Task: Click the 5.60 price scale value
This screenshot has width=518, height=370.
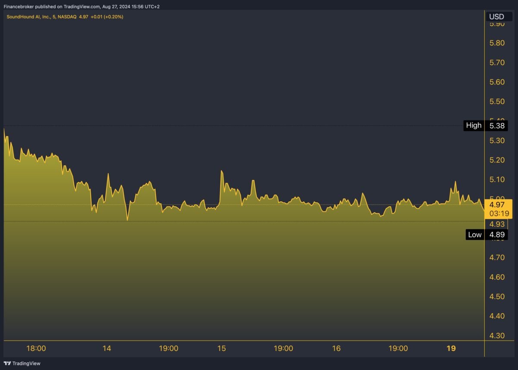Action: (497, 82)
